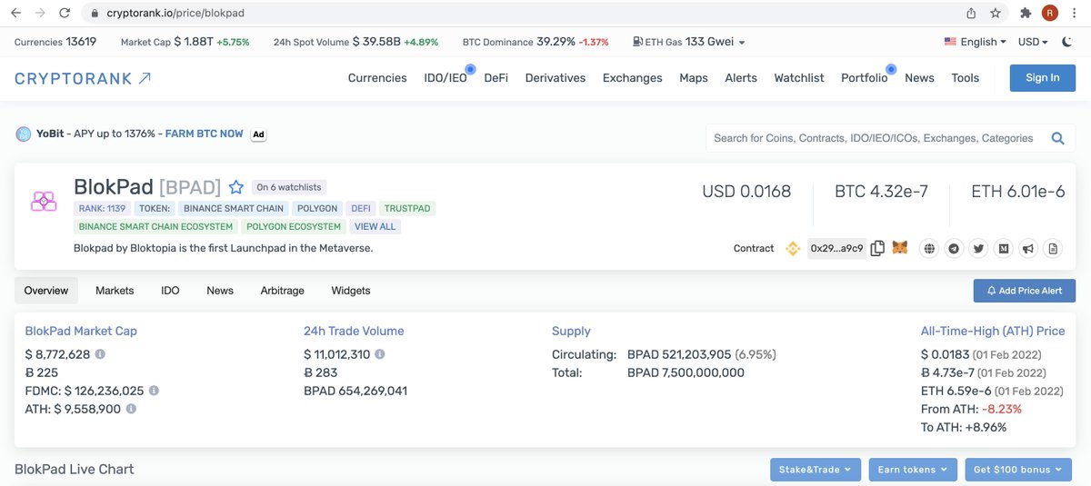The height and width of the screenshot is (486, 1091).
Task: Click the Binance chain contract icon
Action: point(793,248)
